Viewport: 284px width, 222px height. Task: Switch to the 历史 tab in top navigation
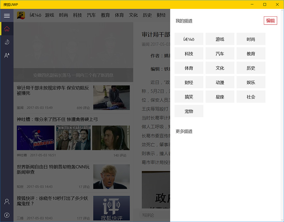[x=147, y=15]
